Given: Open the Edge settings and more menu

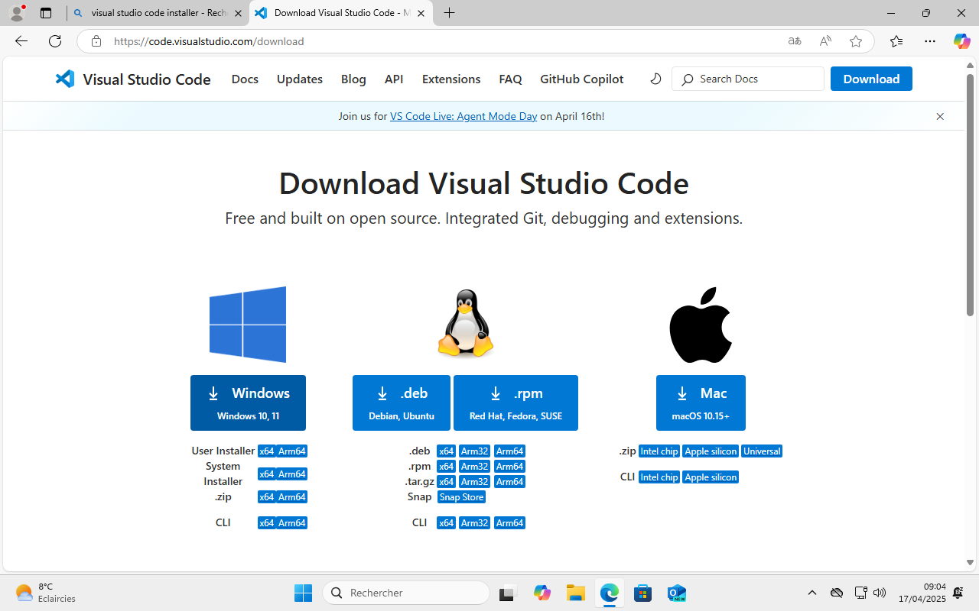Looking at the screenshot, I should click(930, 41).
